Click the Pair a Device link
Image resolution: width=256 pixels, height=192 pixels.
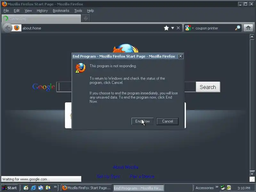point(142,177)
